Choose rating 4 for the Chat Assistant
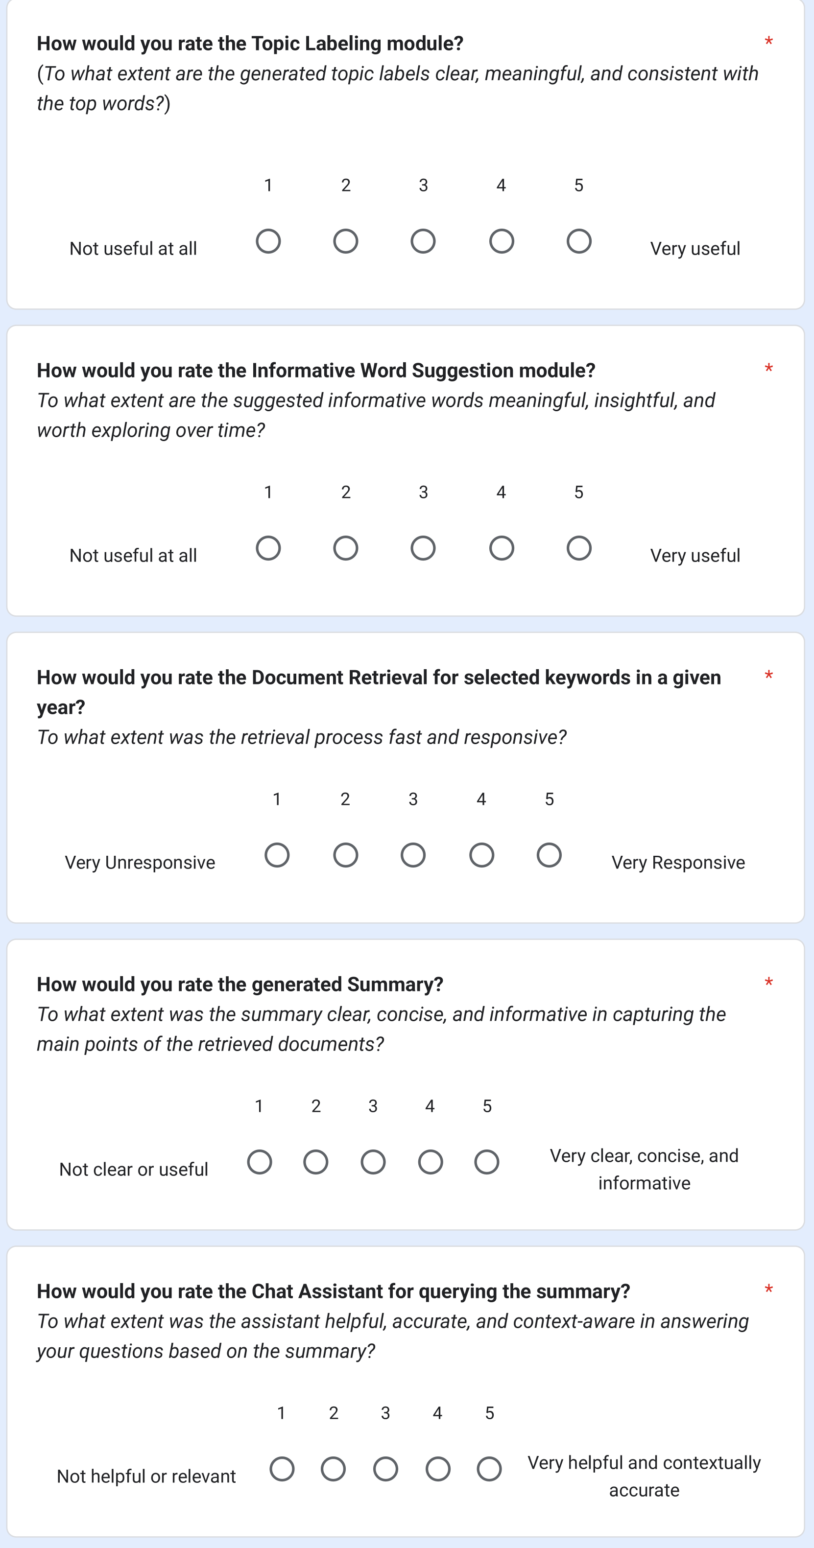814x1548 pixels. click(438, 1469)
